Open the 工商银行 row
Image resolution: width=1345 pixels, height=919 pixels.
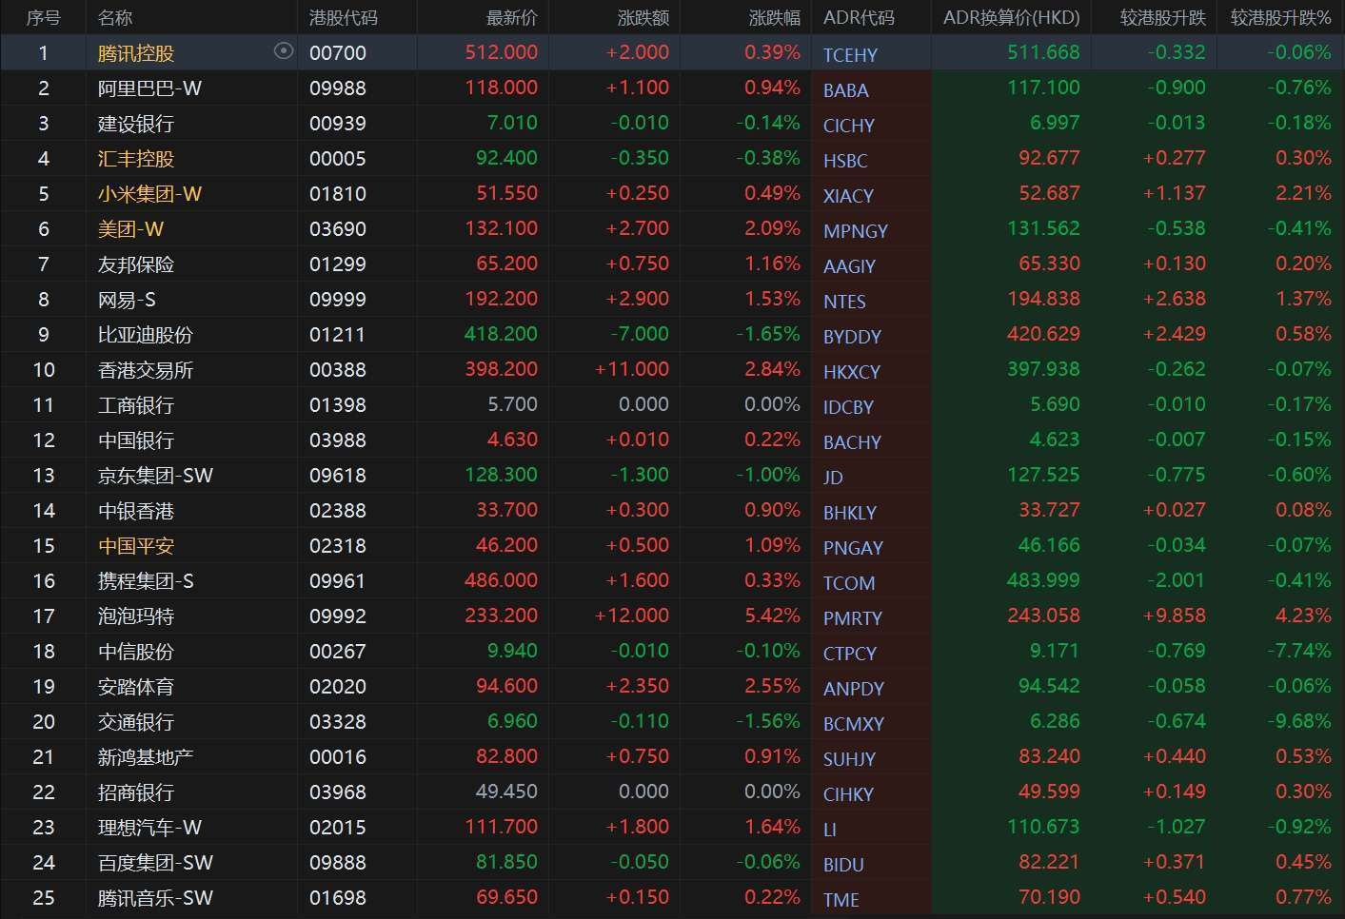coord(672,405)
